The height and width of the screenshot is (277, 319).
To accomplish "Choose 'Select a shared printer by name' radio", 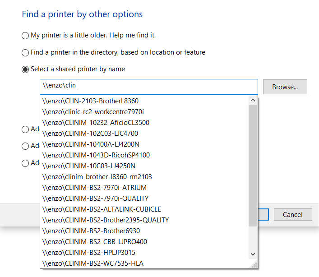I will 25,69.
